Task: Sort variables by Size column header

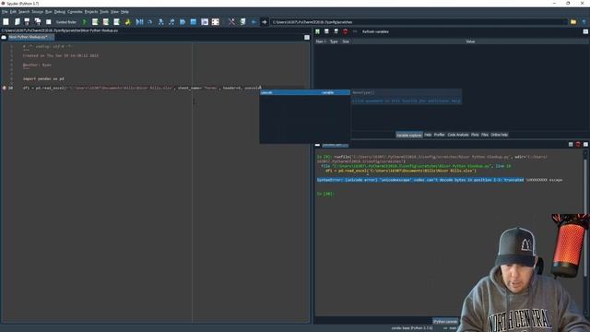Action: (x=346, y=41)
